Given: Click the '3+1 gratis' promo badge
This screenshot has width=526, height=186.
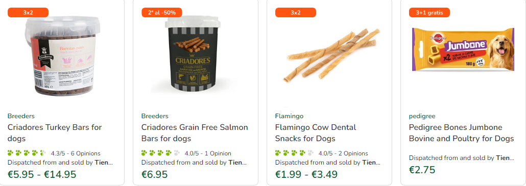Looking at the screenshot, I should click(429, 13).
